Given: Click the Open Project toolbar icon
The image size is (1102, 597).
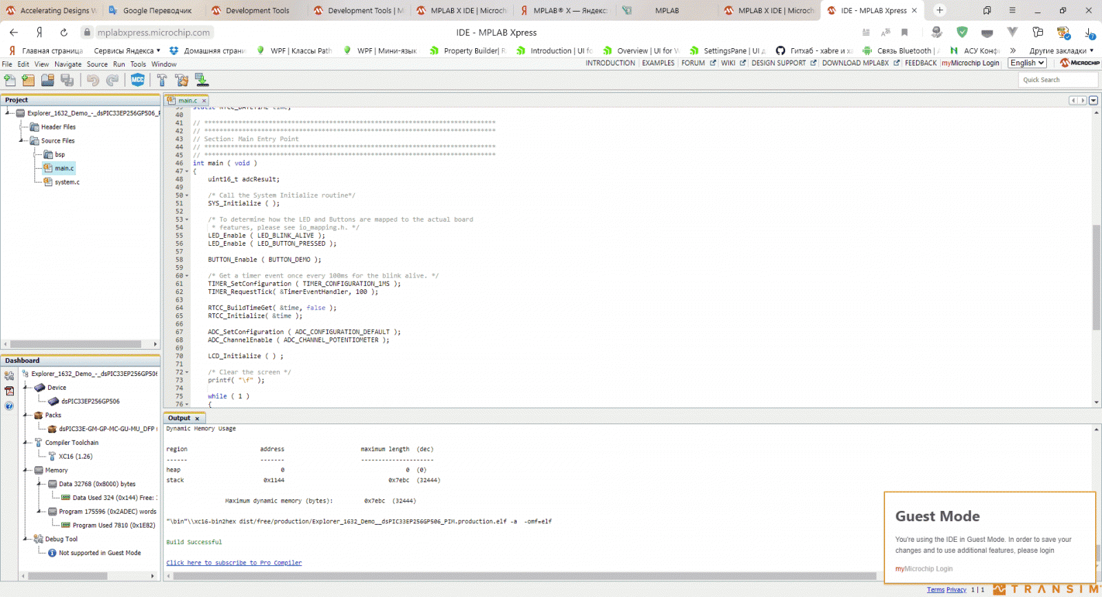Looking at the screenshot, I should click(x=48, y=80).
